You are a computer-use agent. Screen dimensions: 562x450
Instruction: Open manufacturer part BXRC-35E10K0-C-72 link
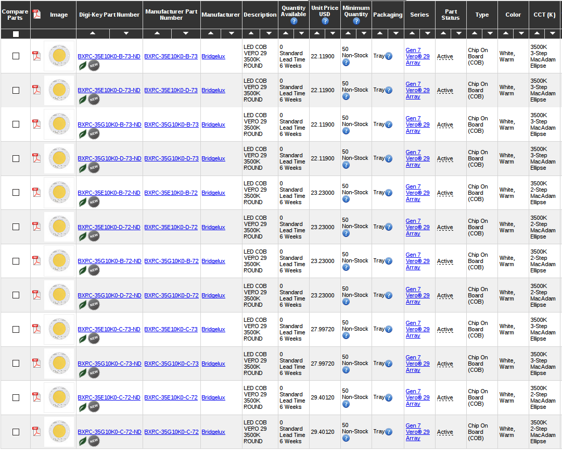(171, 397)
